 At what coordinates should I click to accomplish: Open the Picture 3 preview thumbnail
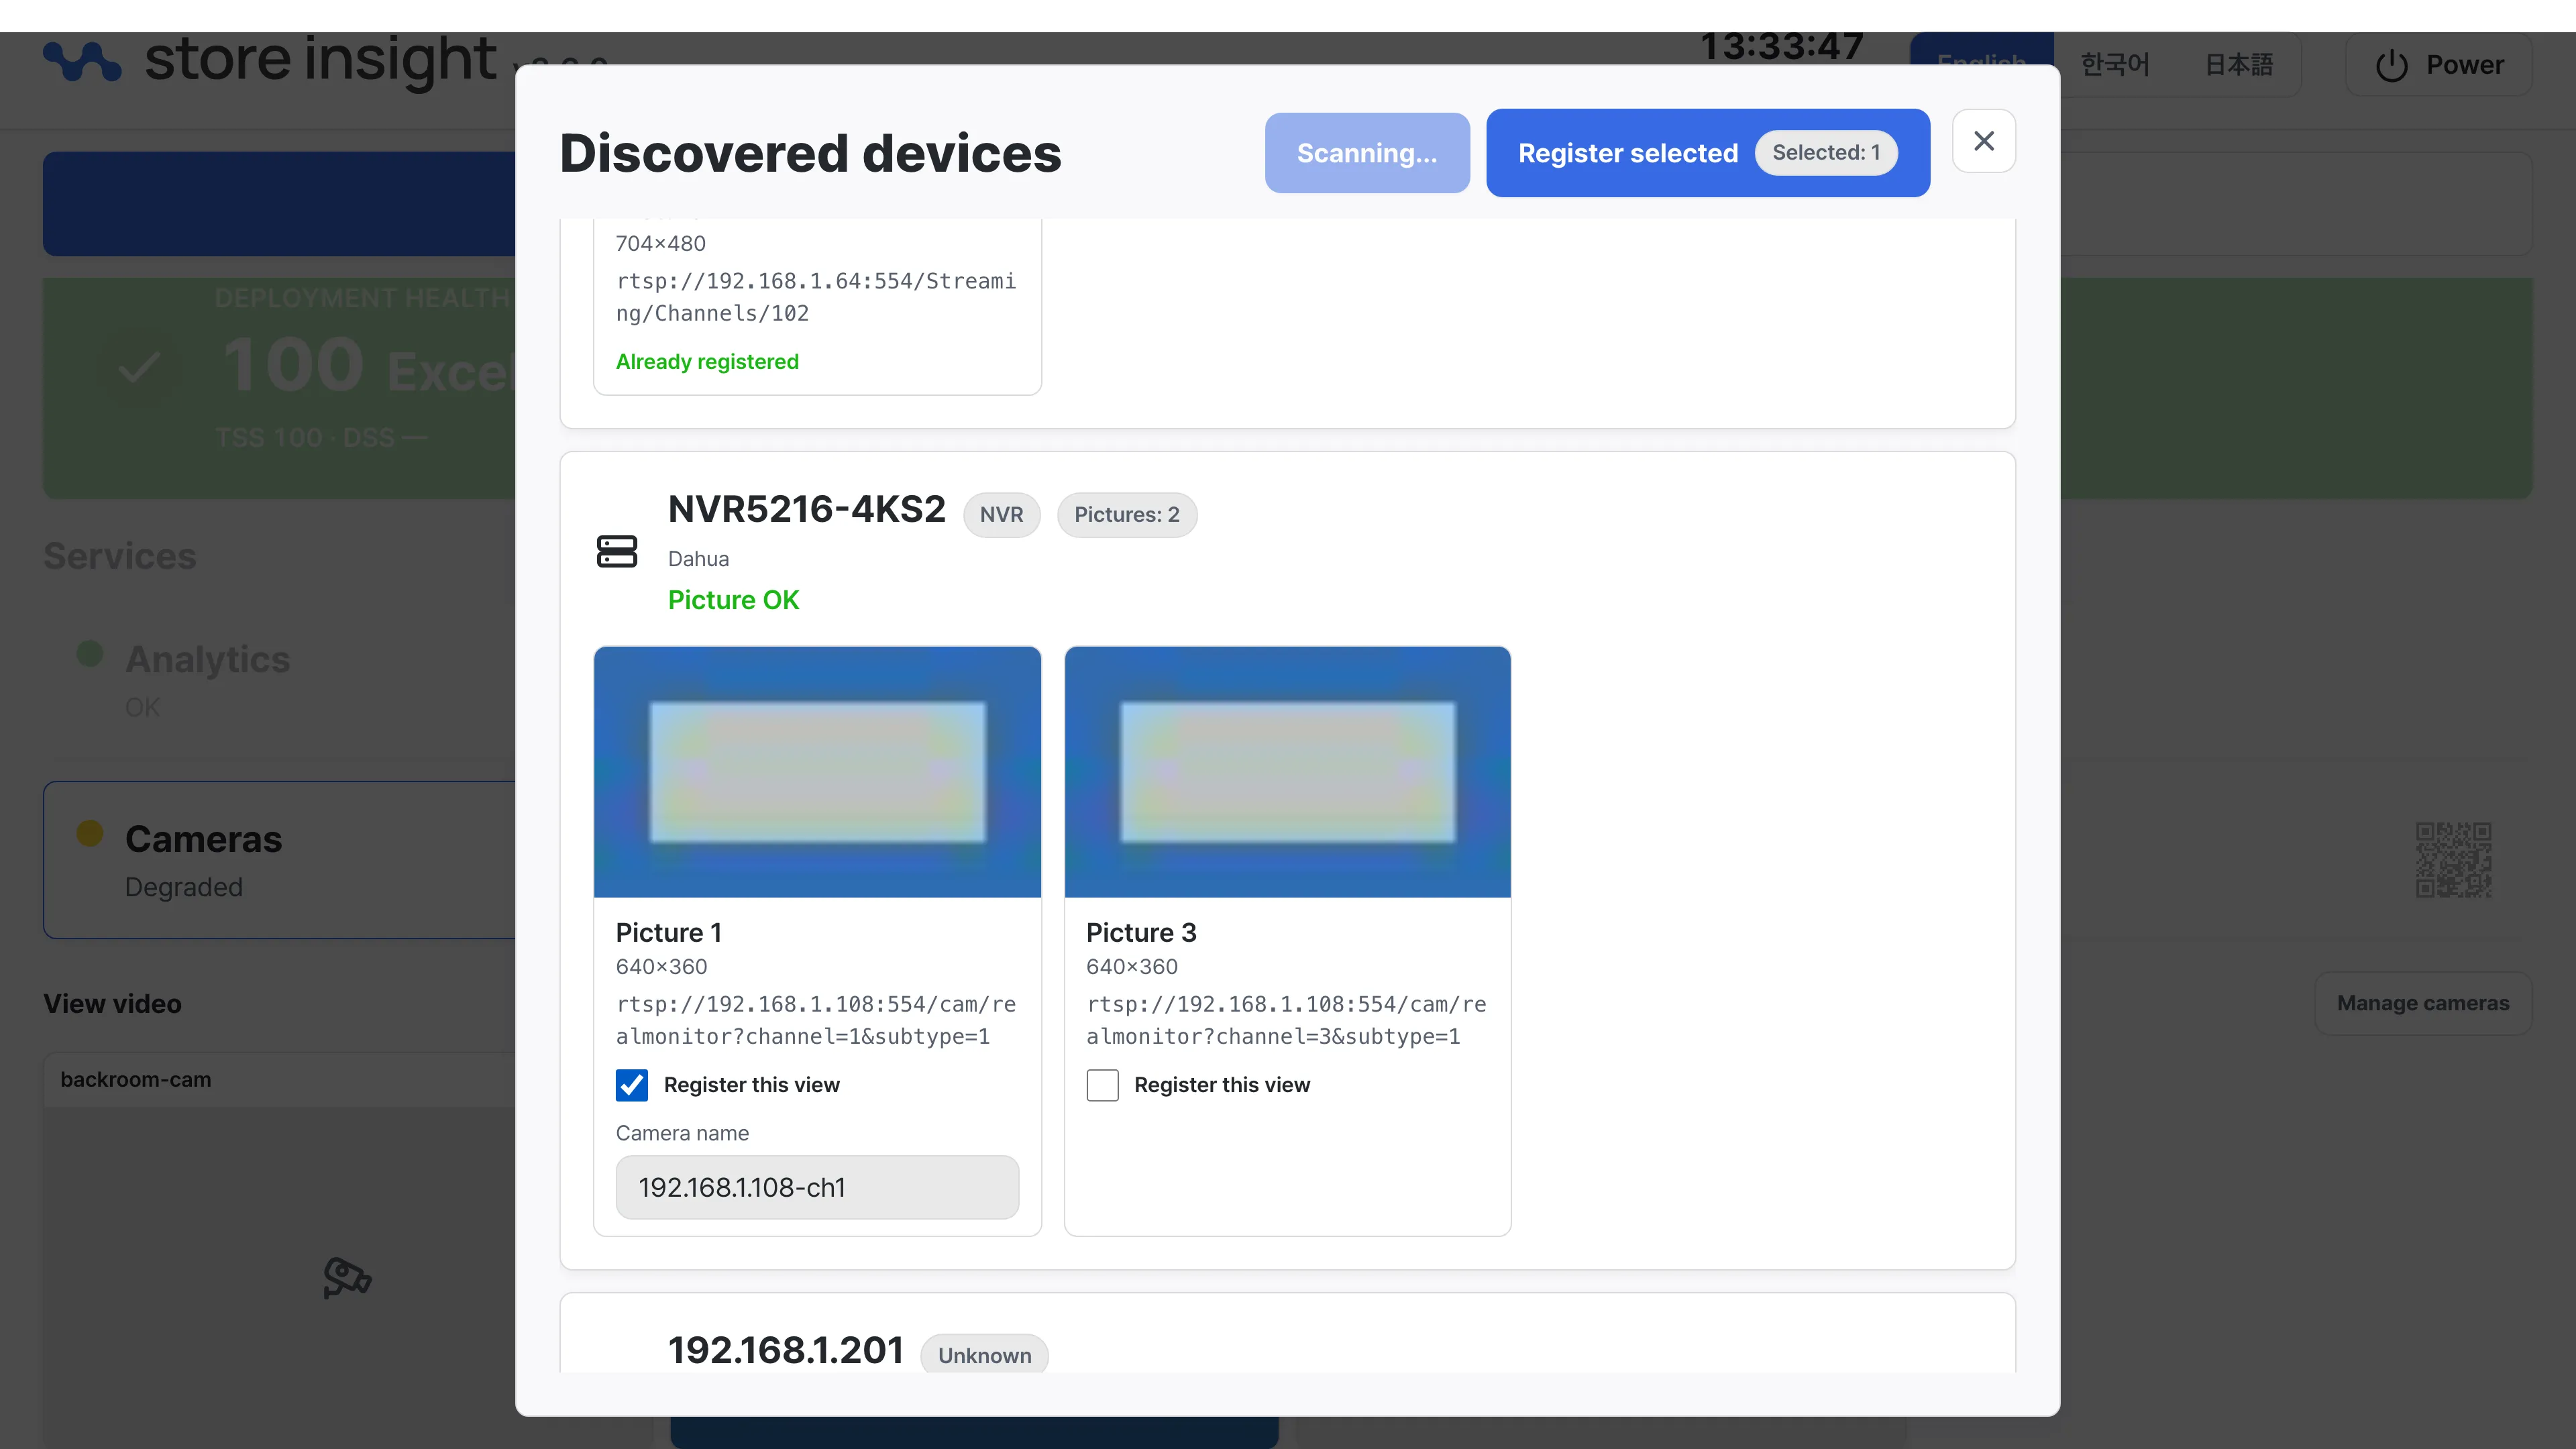[1287, 772]
